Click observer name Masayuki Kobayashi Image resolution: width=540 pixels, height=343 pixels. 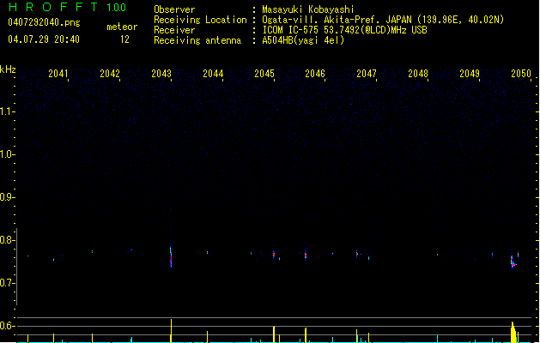[x=308, y=9]
